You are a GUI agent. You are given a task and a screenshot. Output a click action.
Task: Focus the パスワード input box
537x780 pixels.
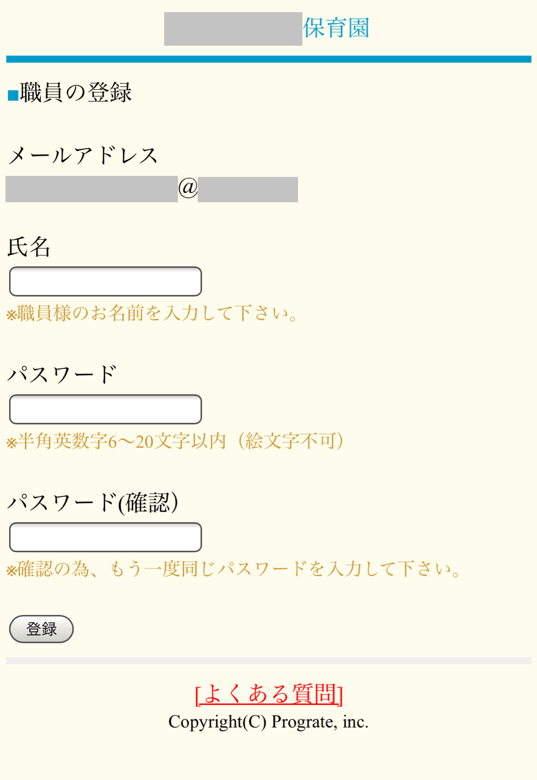(x=105, y=410)
